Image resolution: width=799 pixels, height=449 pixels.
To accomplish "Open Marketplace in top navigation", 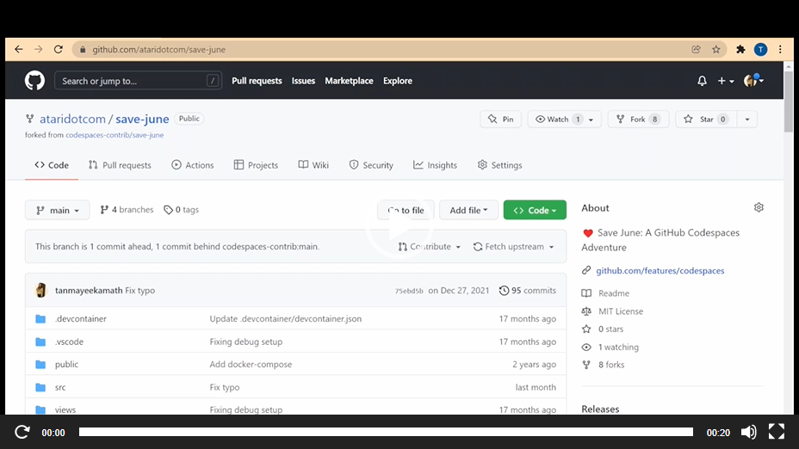I will [x=349, y=81].
